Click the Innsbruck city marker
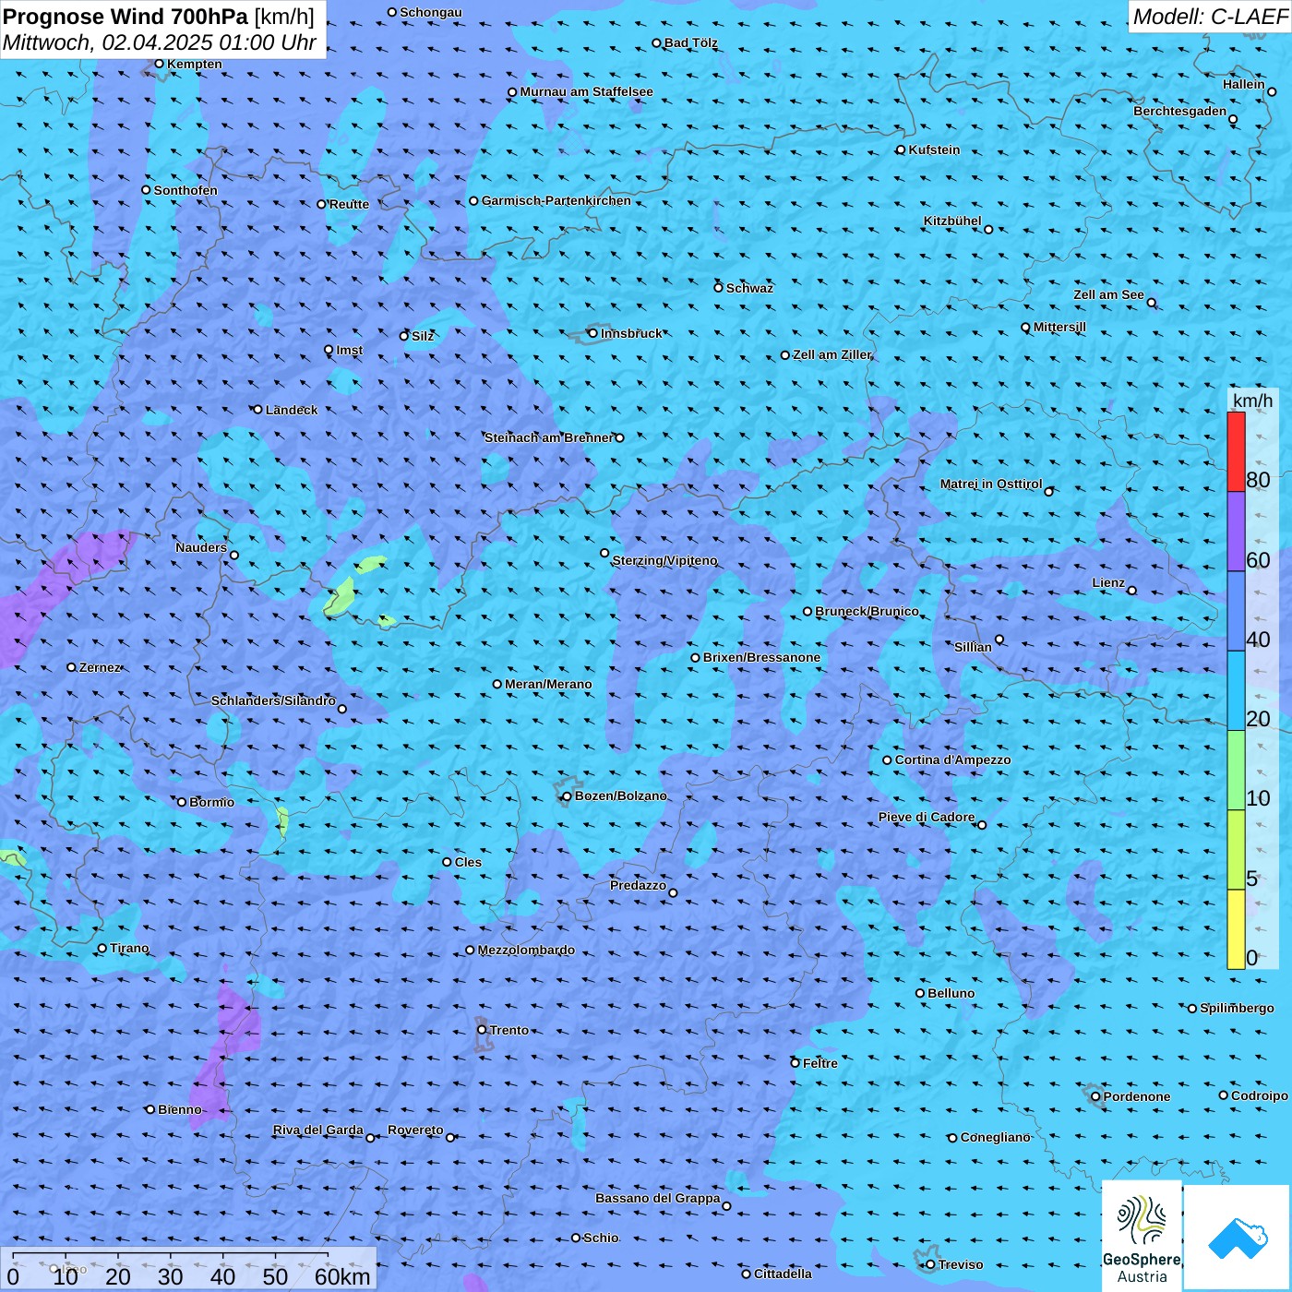This screenshot has width=1292, height=1292. pyautogui.click(x=593, y=333)
